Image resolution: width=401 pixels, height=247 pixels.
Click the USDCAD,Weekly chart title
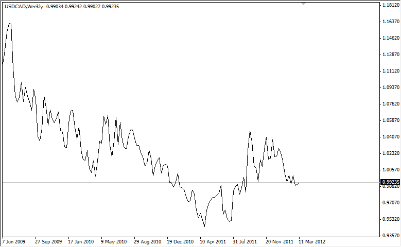click(x=24, y=7)
